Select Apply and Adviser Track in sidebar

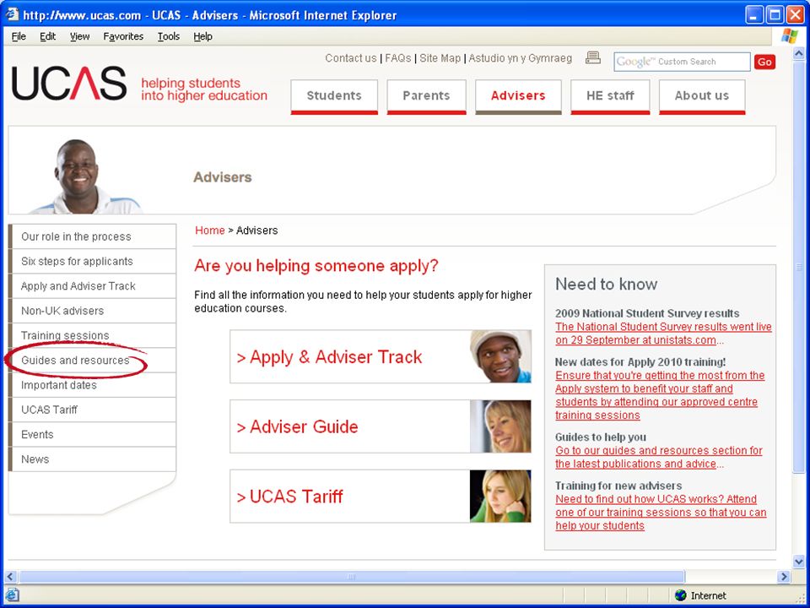[x=93, y=286]
